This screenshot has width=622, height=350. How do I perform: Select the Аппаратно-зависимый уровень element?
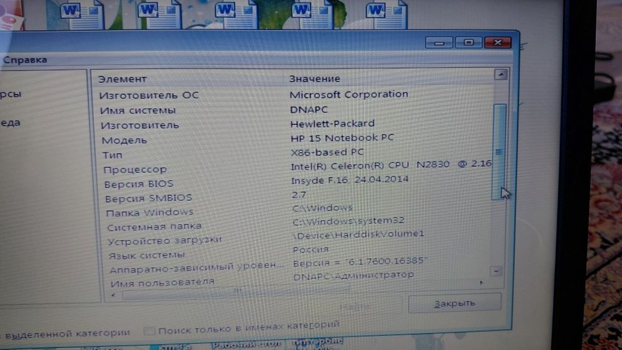pos(197,267)
